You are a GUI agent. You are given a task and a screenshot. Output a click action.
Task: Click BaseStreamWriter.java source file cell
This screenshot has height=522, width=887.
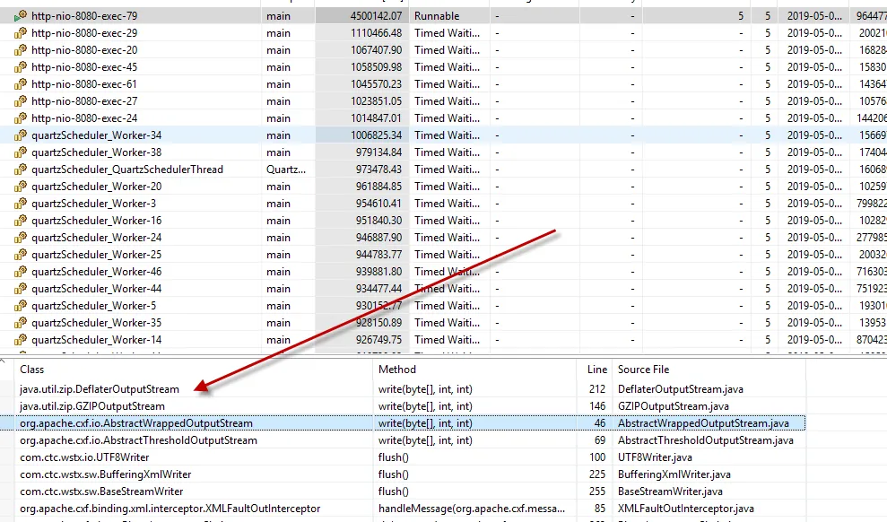tap(670, 491)
